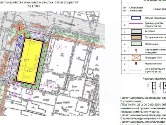Image resolution: width=166 pixels, height=125 pixels.
Task: Click the dimension '2.6' near marker 6
Action: coord(43,85)
